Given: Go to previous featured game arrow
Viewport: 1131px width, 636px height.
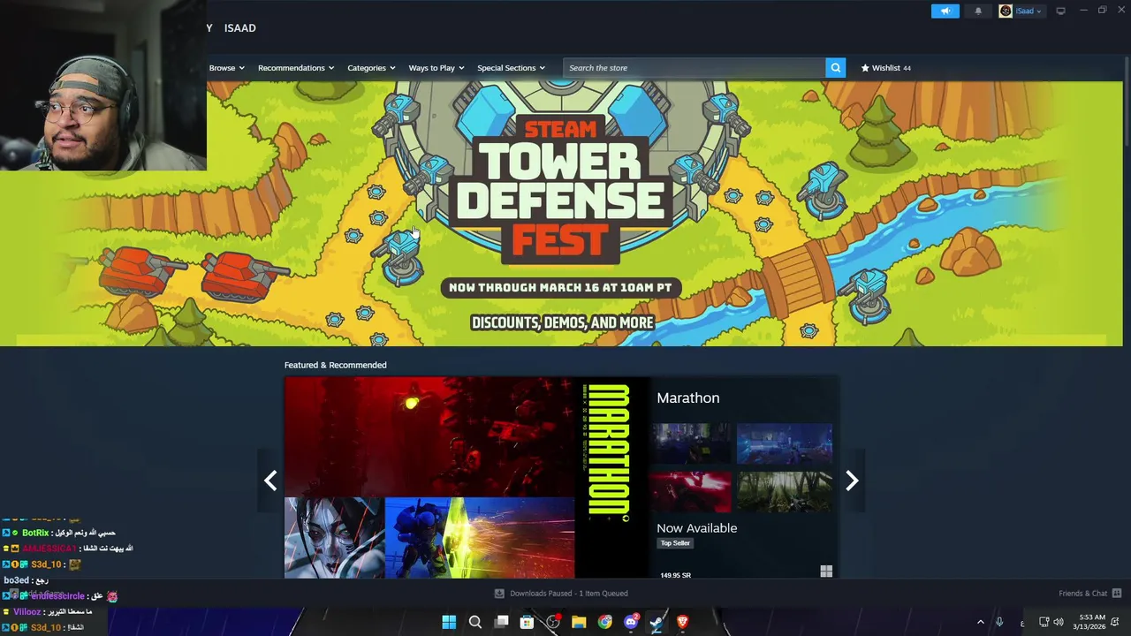Looking at the screenshot, I should 270,481.
